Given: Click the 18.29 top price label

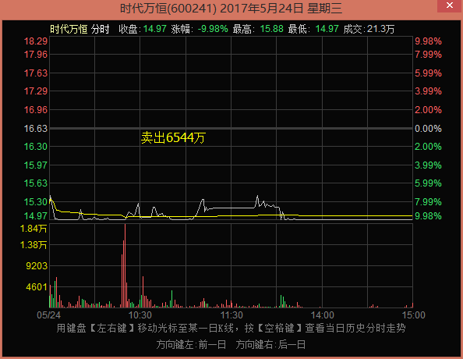Looking at the screenshot, I should pyautogui.click(x=35, y=41).
